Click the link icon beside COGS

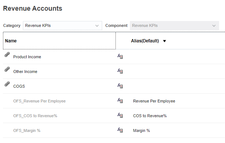(7, 84)
